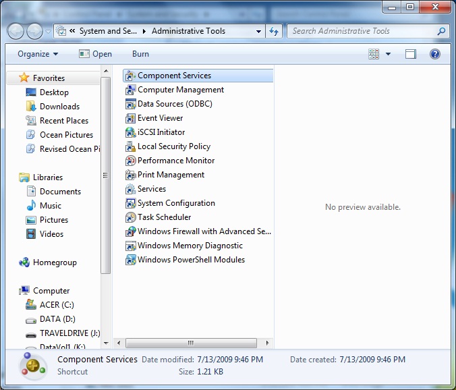Open Revised Ocean Pi favorite link
The height and width of the screenshot is (390, 456).
[63, 149]
